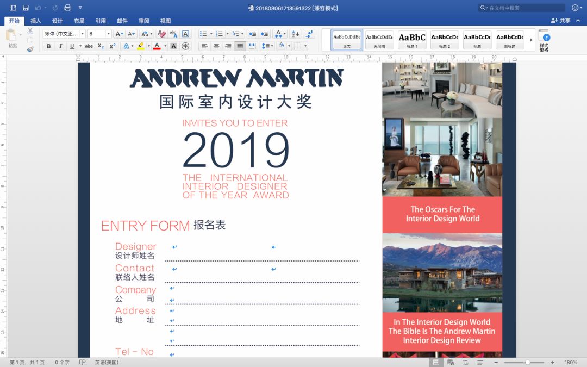Expand the styles gallery arrow
The image size is (587, 367).
[531, 40]
